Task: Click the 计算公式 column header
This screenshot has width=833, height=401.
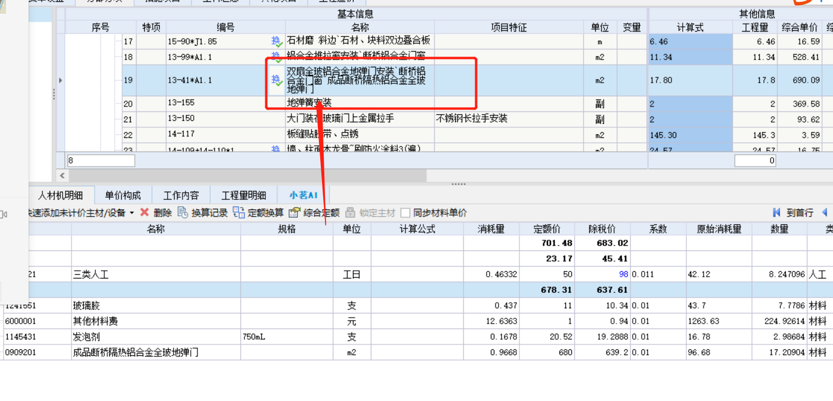Action: click(417, 228)
